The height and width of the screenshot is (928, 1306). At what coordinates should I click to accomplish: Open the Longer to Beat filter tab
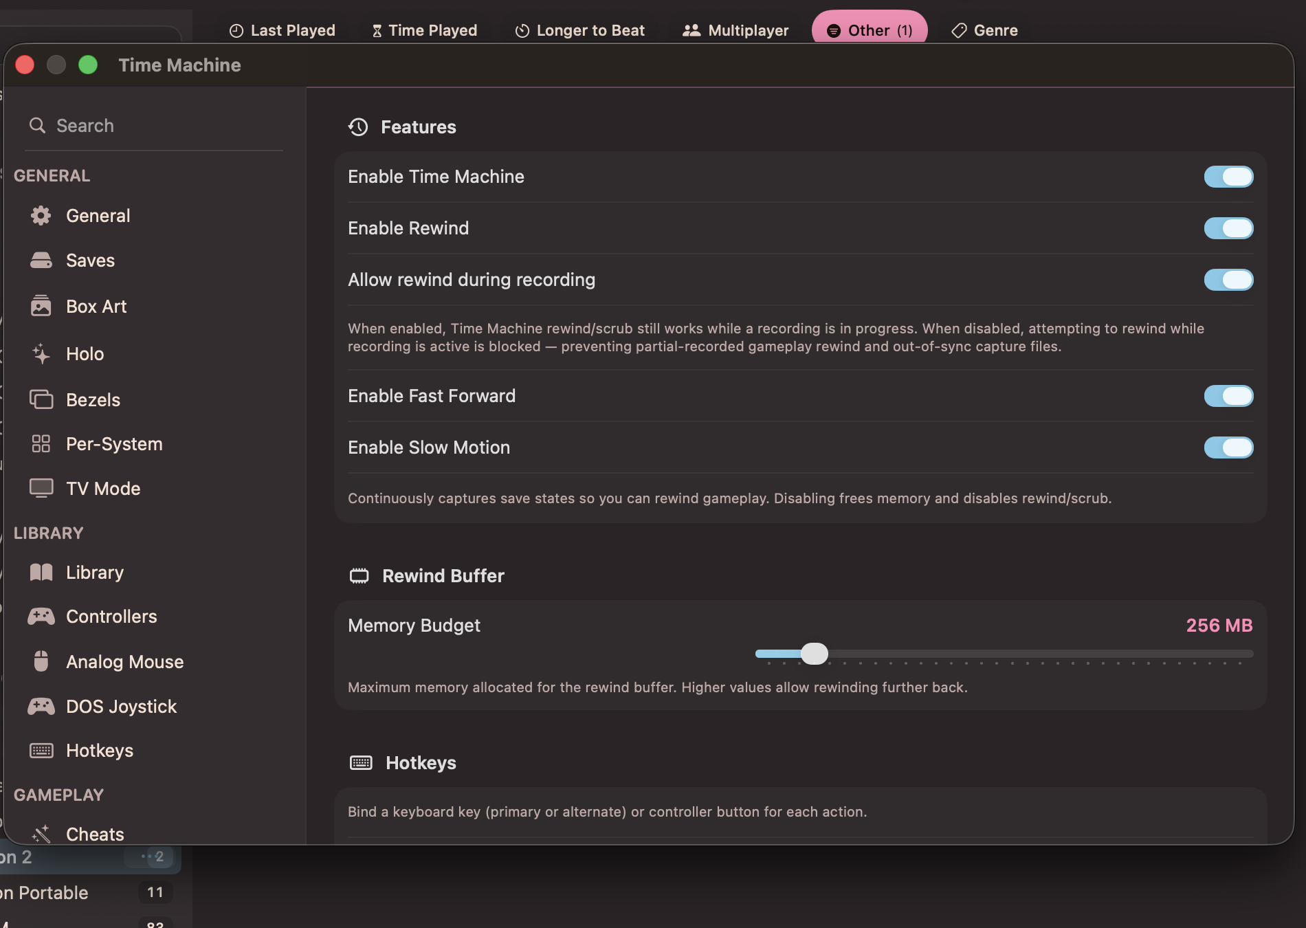pos(580,30)
